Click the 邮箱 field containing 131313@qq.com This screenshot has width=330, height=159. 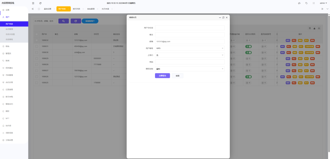tap(189, 42)
